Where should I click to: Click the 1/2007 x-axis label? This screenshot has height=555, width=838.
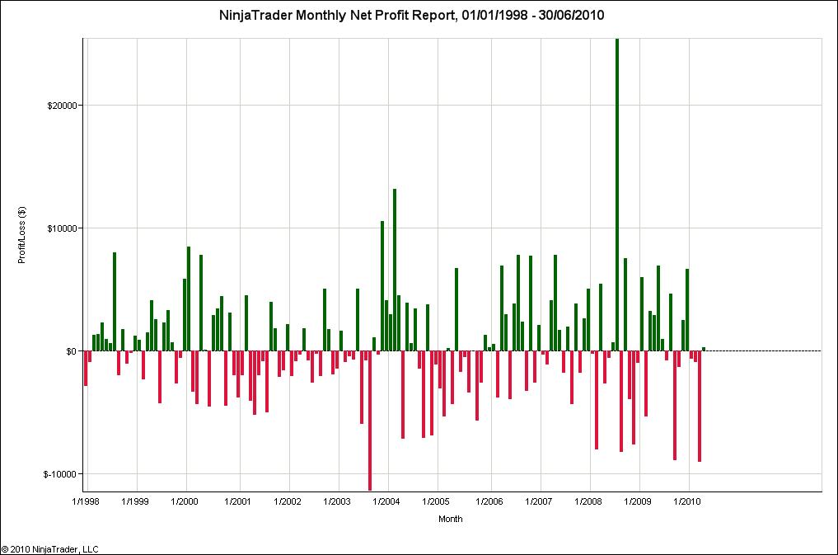[538, 501]
